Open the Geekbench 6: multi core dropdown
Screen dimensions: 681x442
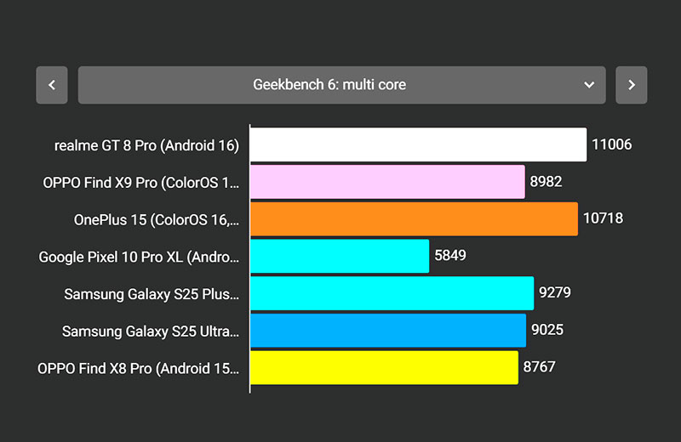pyautogui.click(x=340, y=85)
